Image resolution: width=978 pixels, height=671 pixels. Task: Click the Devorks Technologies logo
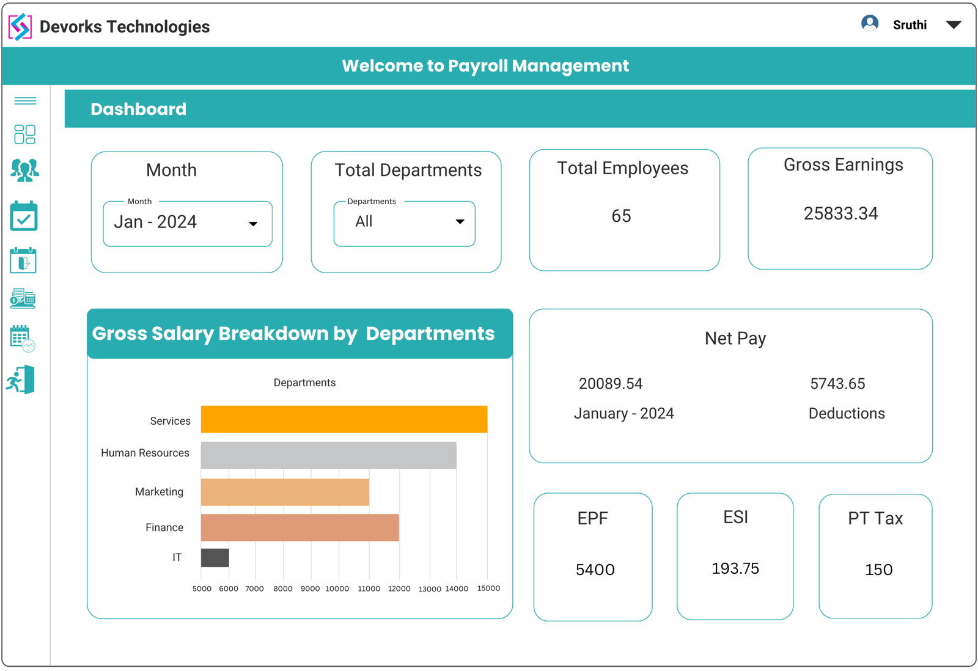coord(20,27)
